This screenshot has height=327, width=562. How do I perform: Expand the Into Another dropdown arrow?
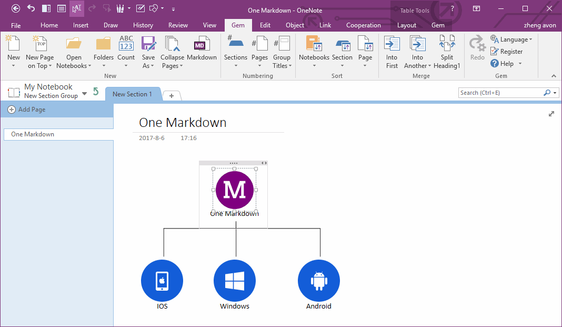point(429,66)
